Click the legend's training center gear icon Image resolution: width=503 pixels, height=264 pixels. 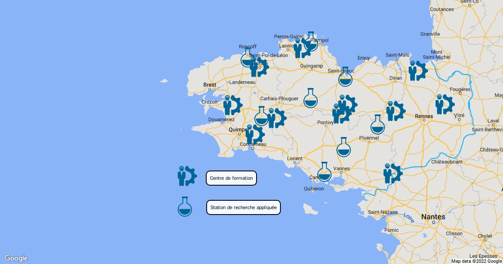pyautogui.click(x=187, y=176)
